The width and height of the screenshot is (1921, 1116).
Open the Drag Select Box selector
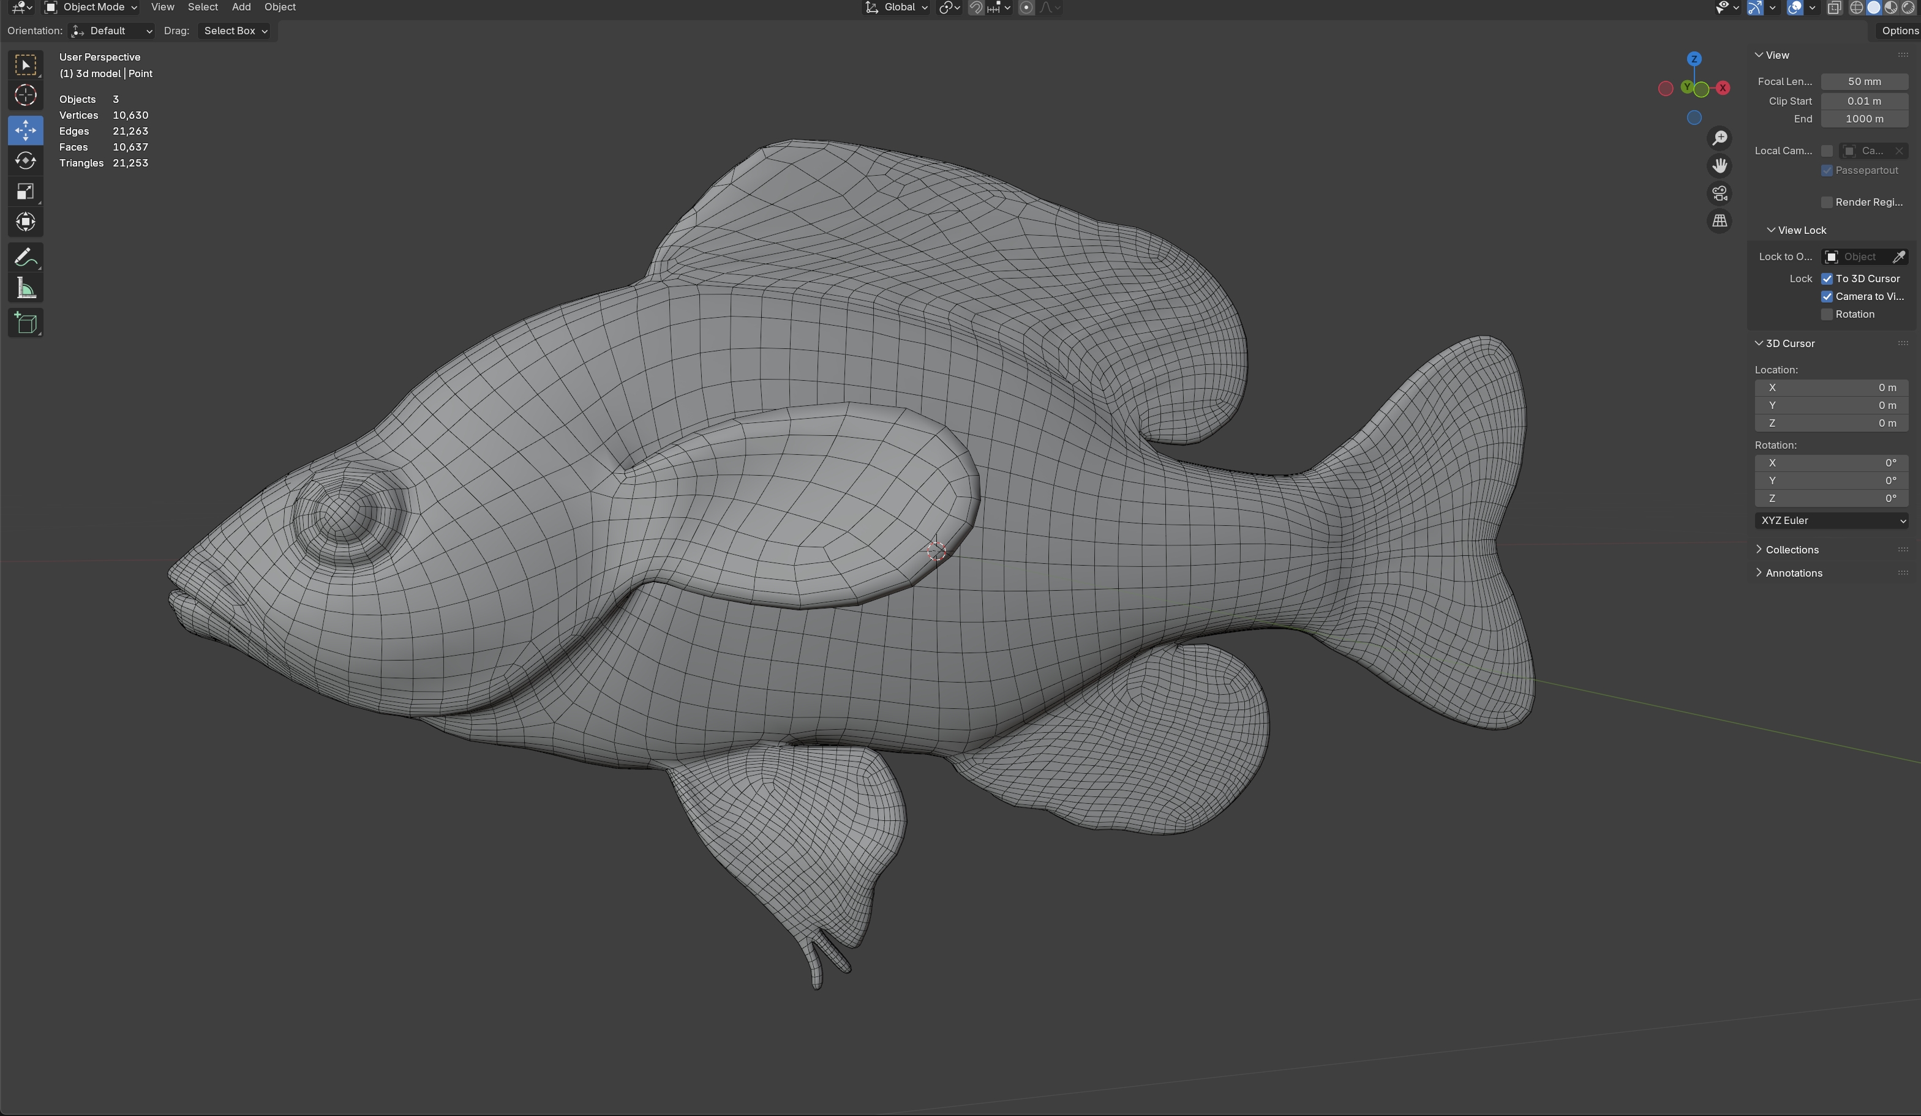[x=235, y=31]
